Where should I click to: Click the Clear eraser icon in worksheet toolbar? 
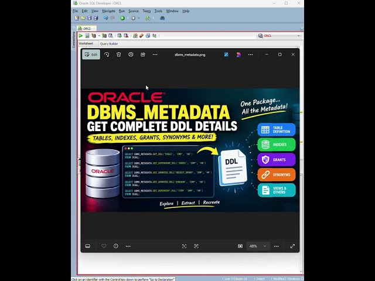click(x=142, y=36)
